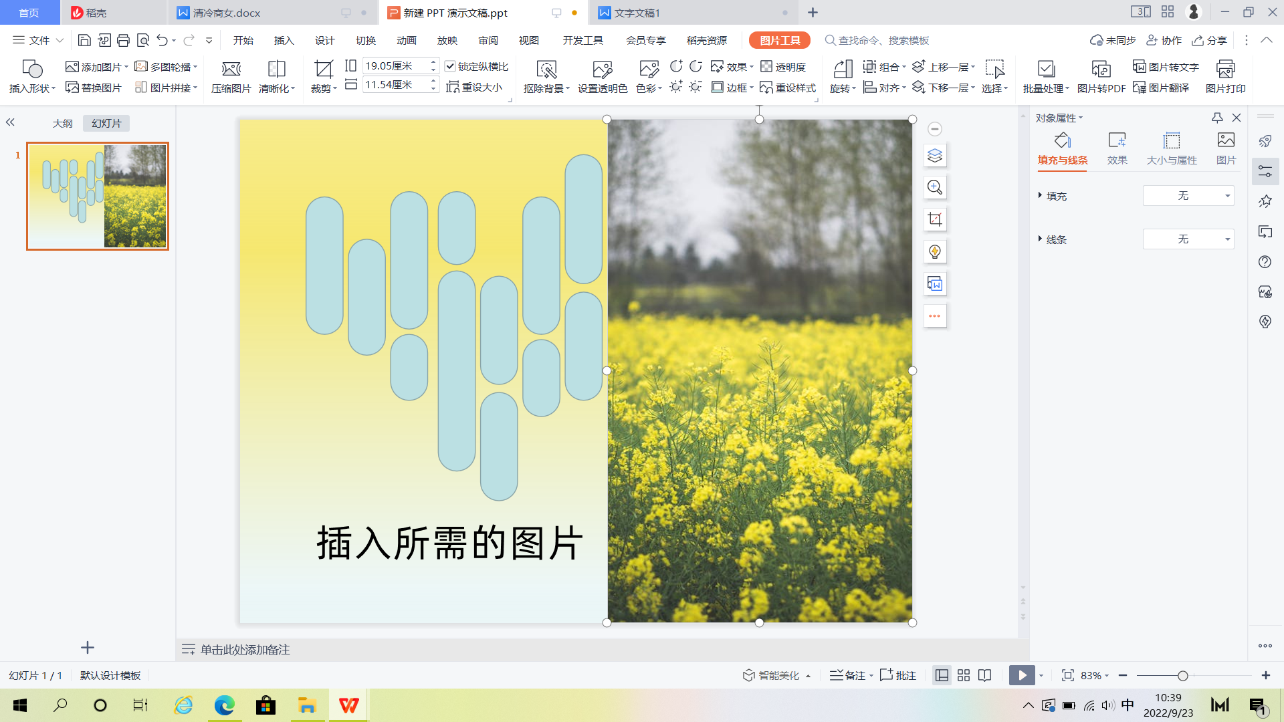
Task: Open the 插入 ribbon tab
Action: 284,40
